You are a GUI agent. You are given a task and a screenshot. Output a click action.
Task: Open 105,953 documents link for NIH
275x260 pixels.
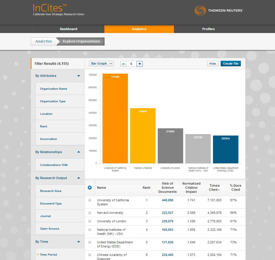coord(167,230)
